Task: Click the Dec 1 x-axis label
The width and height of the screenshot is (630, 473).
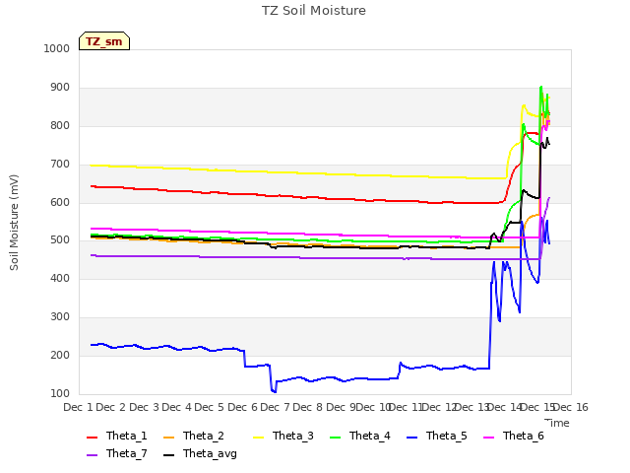Action: coord(78,407)
